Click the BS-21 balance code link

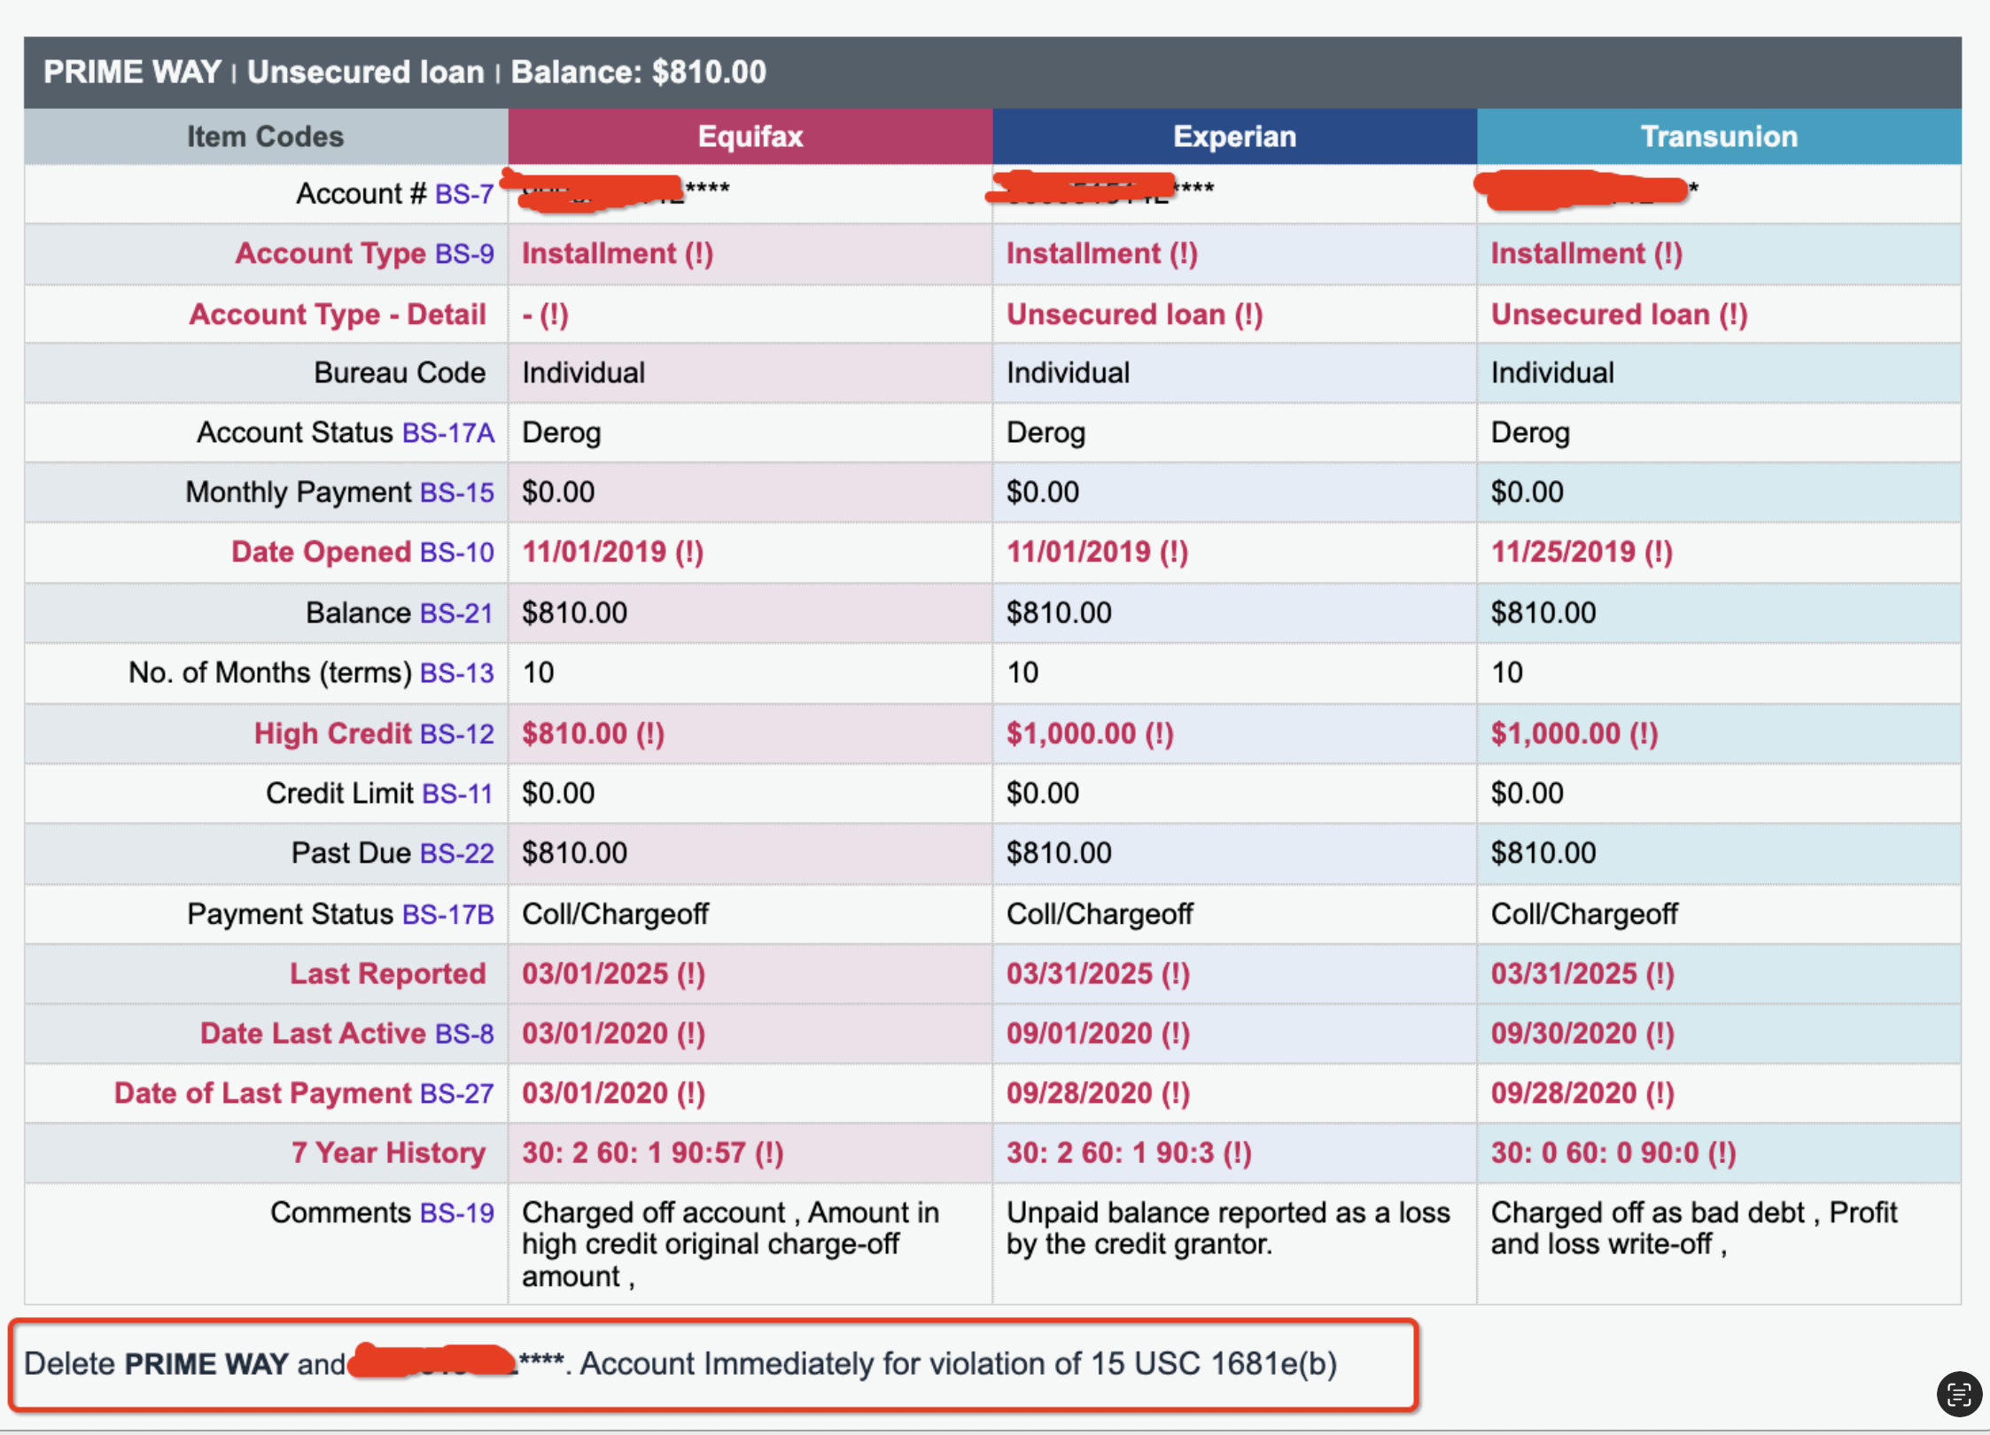click(x=456, y=612)
